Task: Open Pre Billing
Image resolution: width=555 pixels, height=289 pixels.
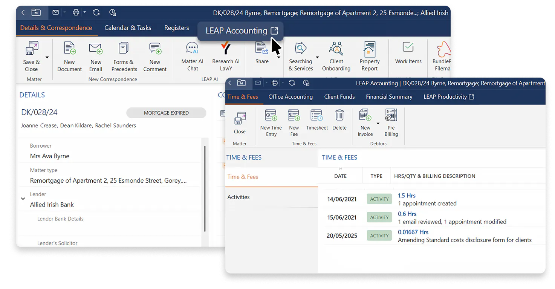Action: (x=391, y=122)
